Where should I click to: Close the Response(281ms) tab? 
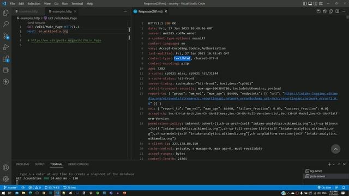click(166, 11)
